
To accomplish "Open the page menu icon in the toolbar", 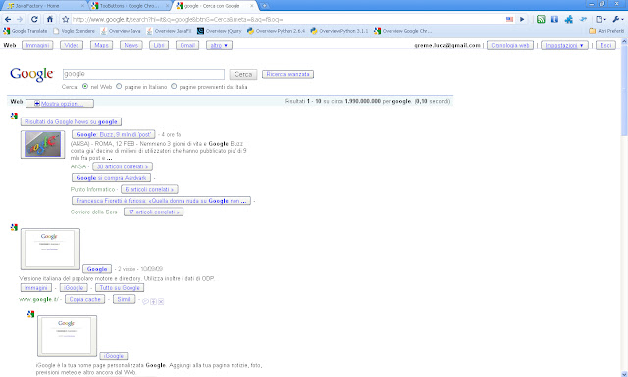I will 601,19.
